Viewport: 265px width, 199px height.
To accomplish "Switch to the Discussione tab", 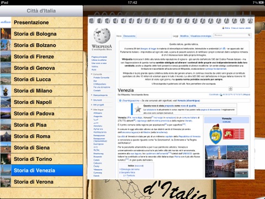I will [x=129, y=36].
